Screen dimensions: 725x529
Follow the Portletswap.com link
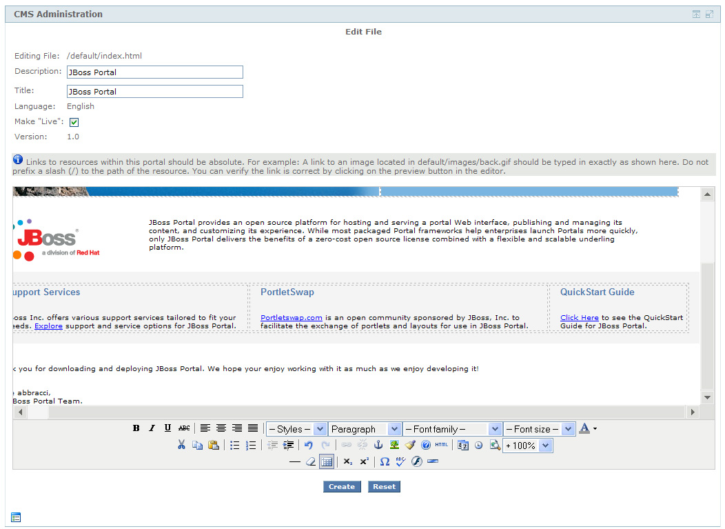291,317
